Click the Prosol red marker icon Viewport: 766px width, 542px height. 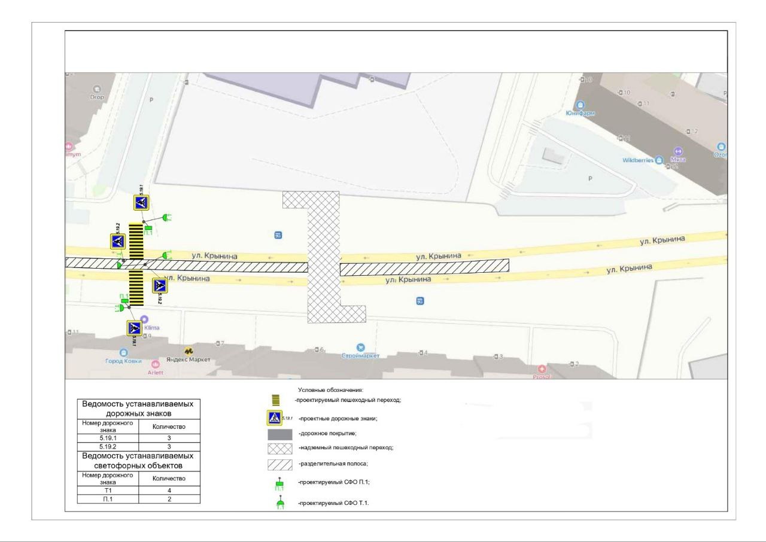pyautogui.click(x=543, y=369)
